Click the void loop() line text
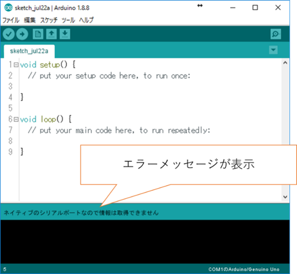The height and width of the screenshot is (274, 297). point(46,120)
